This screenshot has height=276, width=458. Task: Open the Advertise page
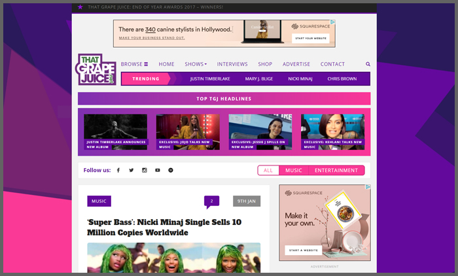(x=296, y=64)
